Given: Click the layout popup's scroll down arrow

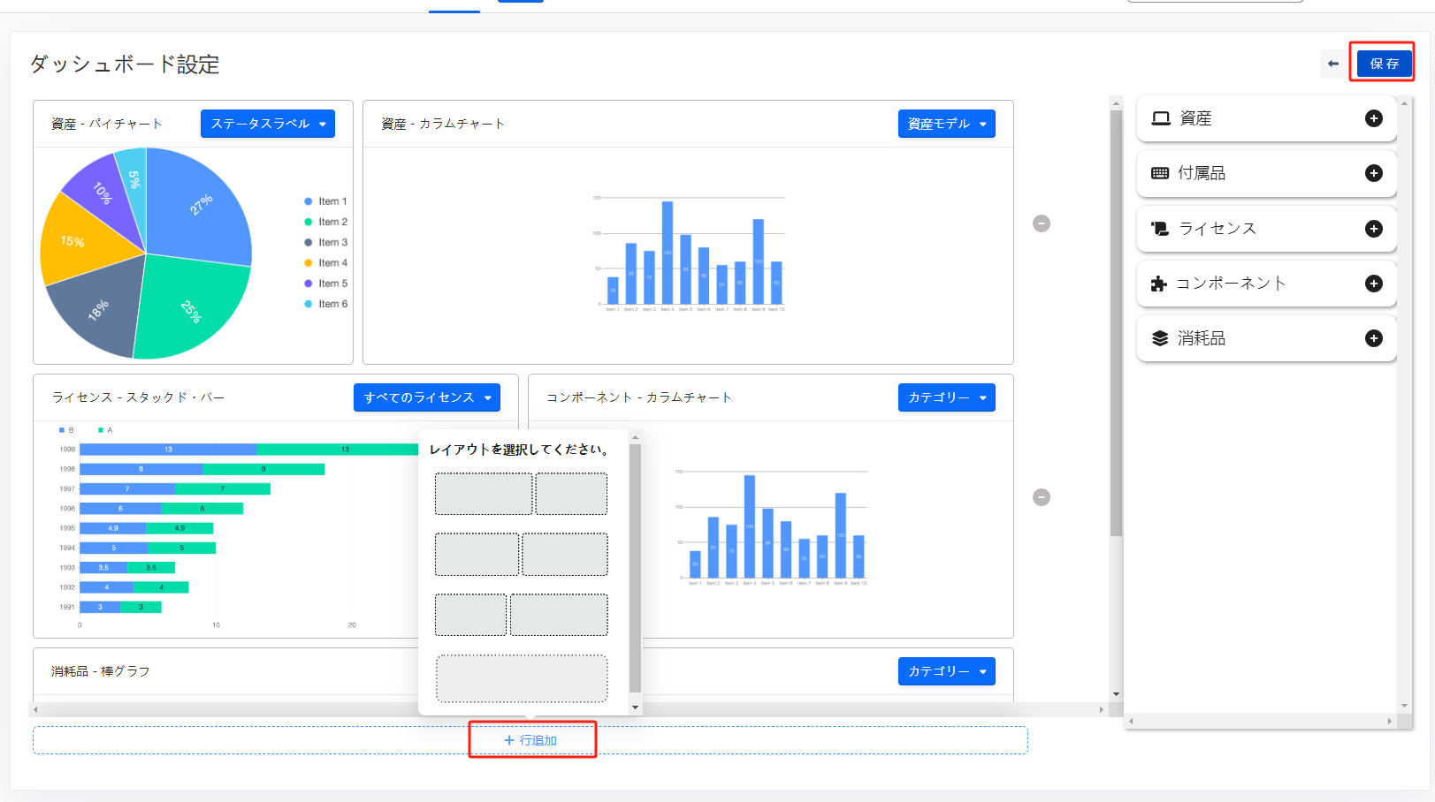Looking at the screenshot, I should [x=635, y=707].
